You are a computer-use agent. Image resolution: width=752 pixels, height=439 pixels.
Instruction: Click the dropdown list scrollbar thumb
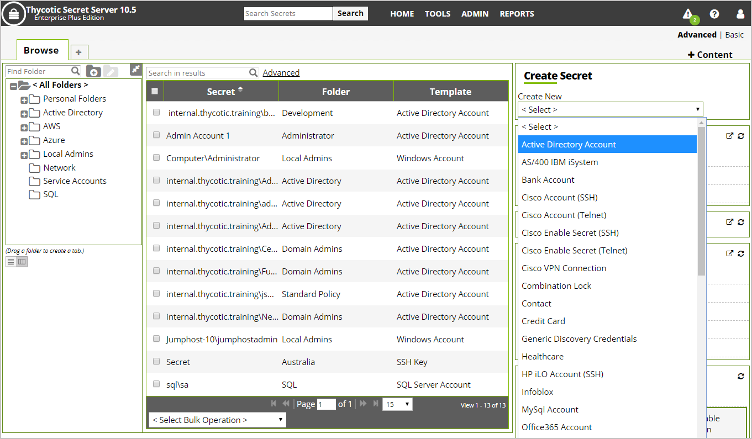click(701, 201)
